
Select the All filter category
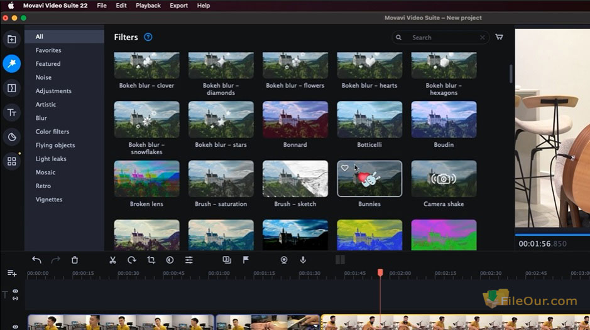click(x=64, y=36)
